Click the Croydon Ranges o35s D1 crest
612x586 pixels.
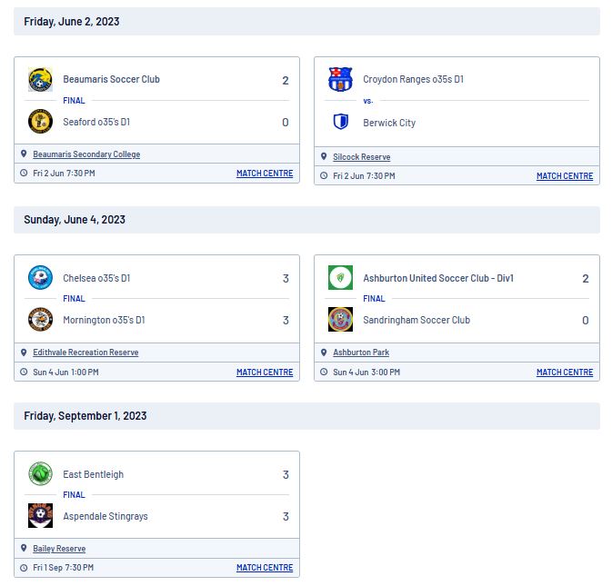pos(340,80)
